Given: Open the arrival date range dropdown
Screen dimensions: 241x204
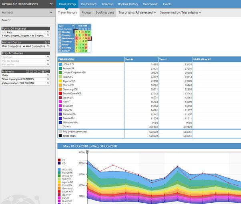Looking at the screenshot, I should click(x=26, y=46).
